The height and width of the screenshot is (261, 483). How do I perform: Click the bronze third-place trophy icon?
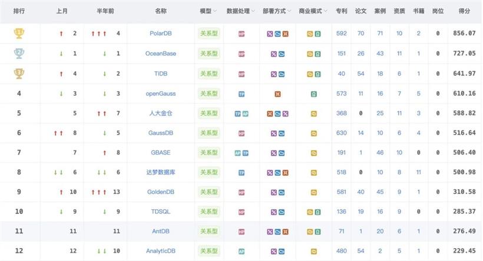19,73
